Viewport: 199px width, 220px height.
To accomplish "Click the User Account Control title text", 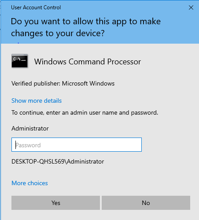I will 36,7.
